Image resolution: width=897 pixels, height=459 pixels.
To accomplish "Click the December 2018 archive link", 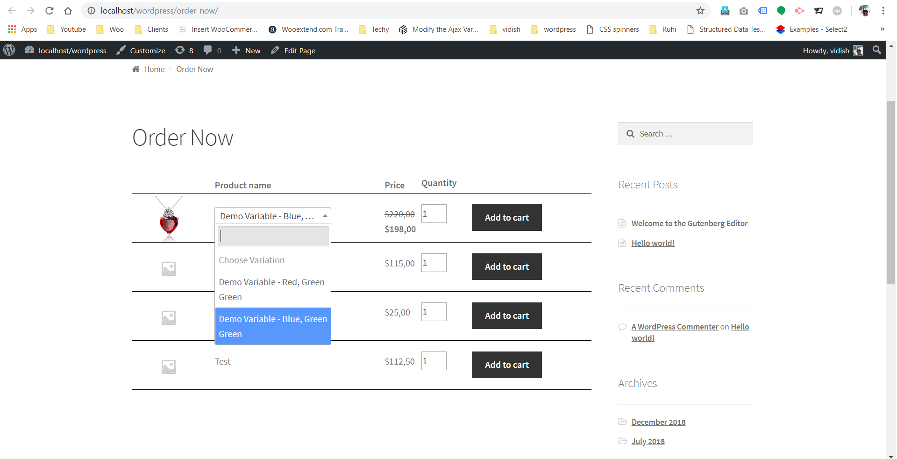I will 658,422.
